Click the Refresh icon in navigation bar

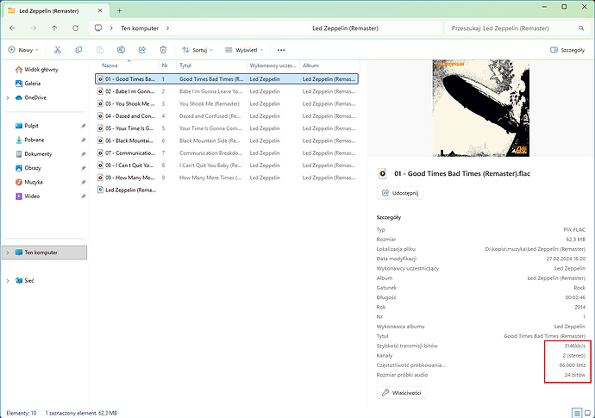coord(76,28)
